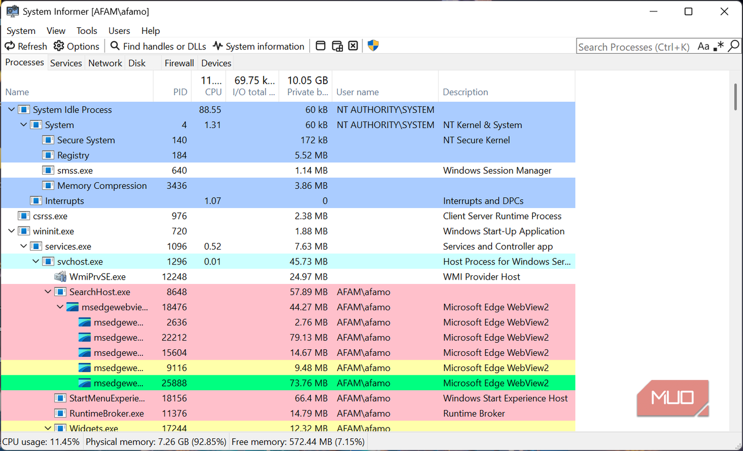
Task: Click the WmiPrvSE.exe process icon
Action: click(x=60, y=277)
